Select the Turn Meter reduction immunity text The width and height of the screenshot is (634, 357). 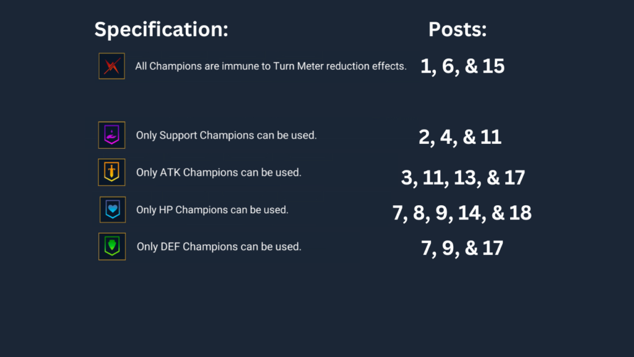(271, 66)
